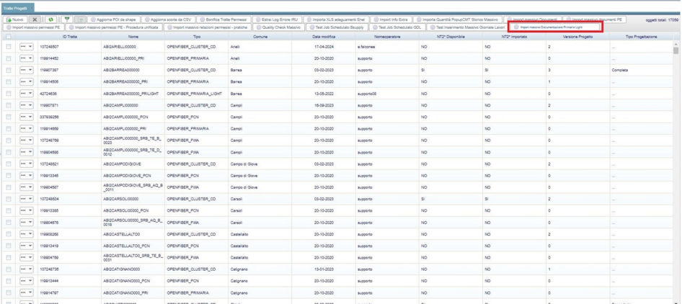The width and height of the screenshot is (682, 304).
Task: Select operator cell supporto08
Action: 387,93
